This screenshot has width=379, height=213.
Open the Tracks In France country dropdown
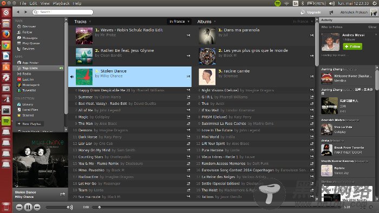[179, 22]
